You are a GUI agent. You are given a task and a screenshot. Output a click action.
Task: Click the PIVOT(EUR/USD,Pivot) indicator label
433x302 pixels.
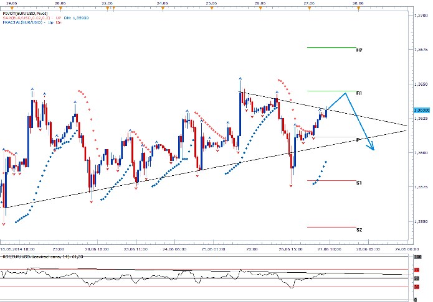tap(24, 12)
